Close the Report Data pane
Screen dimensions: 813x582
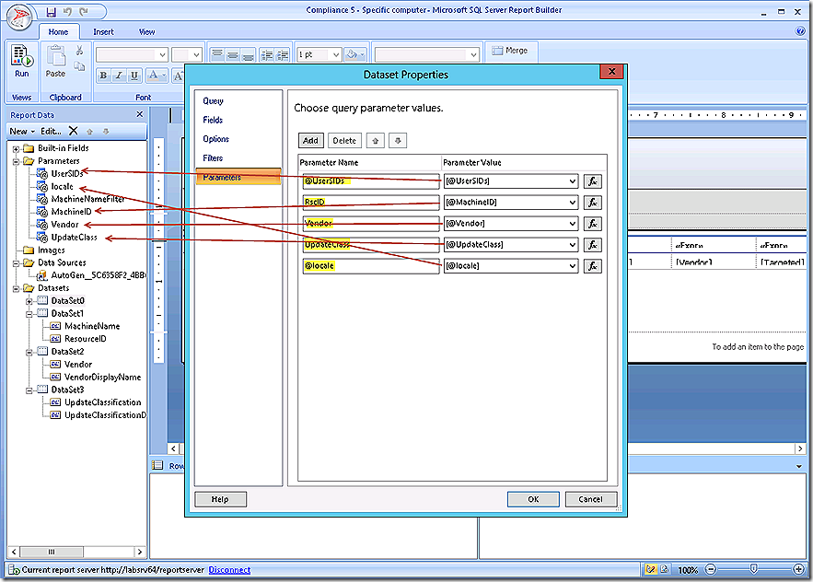coord(139,114)
